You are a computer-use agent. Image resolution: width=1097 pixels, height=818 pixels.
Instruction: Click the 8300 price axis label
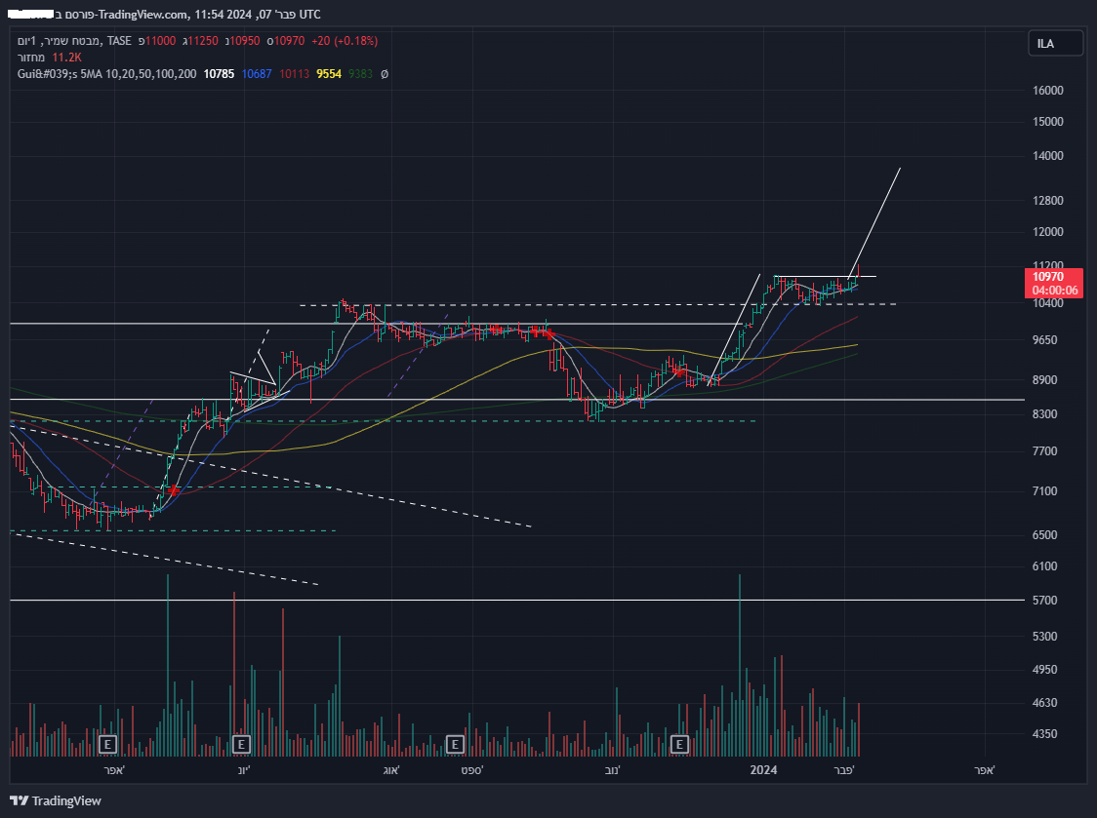click(x=1045, y=414)
